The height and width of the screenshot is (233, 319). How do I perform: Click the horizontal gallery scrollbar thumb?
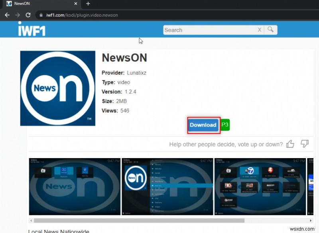[139, 220]
